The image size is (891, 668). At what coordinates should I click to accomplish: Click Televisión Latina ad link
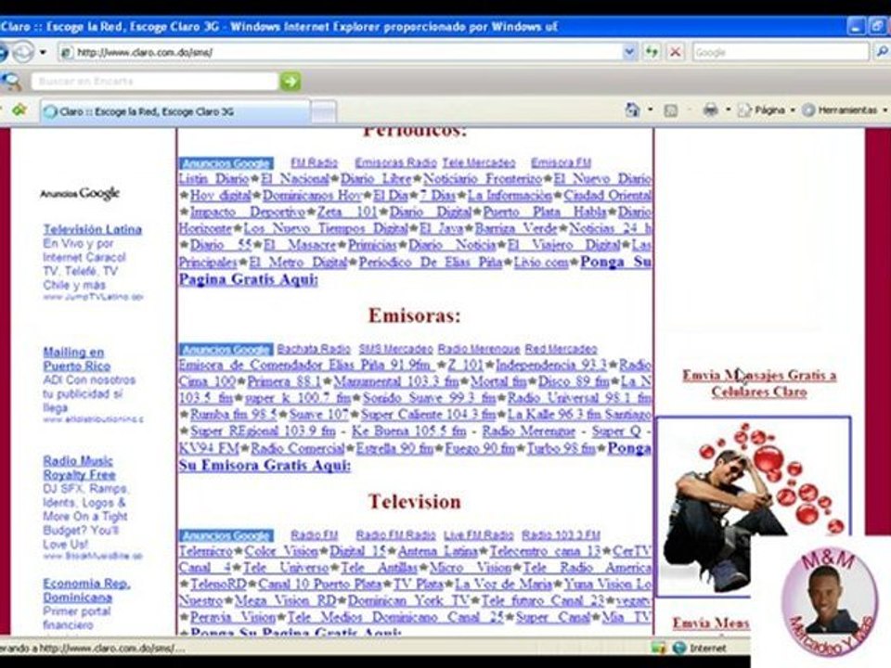tap(93, 229)
